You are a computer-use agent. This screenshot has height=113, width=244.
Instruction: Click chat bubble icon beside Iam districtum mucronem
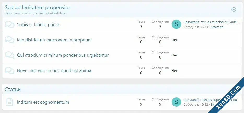point(10,40)
